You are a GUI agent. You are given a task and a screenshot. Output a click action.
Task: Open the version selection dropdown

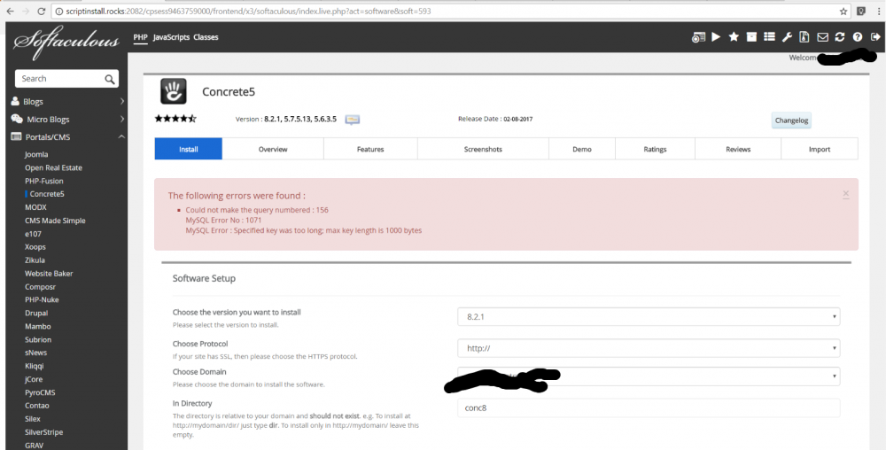pos(649,317)
